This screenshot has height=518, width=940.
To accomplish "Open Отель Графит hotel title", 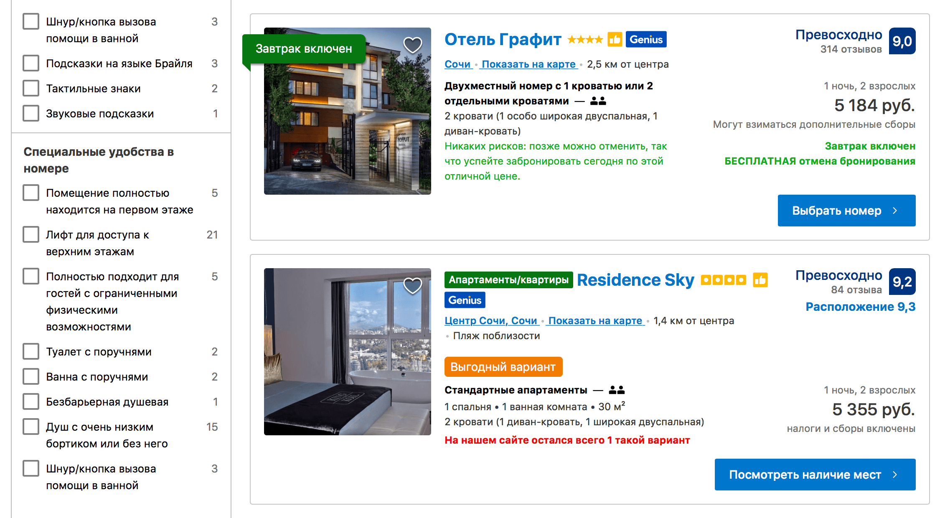I will tap(503, 40).
